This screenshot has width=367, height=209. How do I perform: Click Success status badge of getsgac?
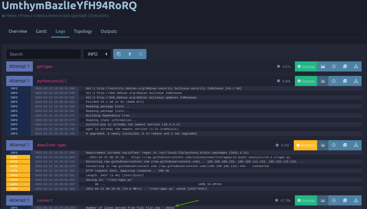click(306, 66)
